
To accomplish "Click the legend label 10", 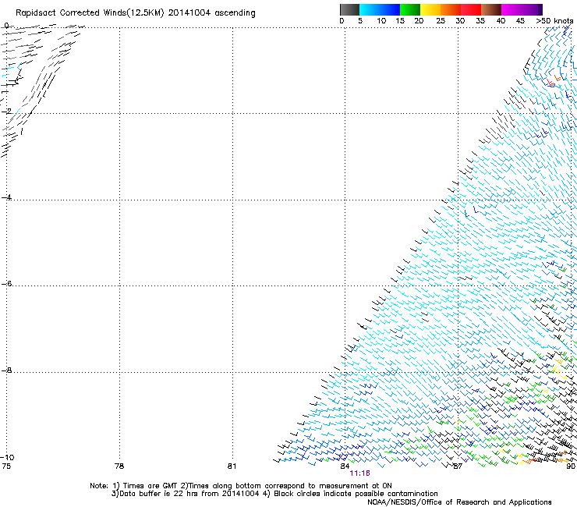I will tap(381, 21).
